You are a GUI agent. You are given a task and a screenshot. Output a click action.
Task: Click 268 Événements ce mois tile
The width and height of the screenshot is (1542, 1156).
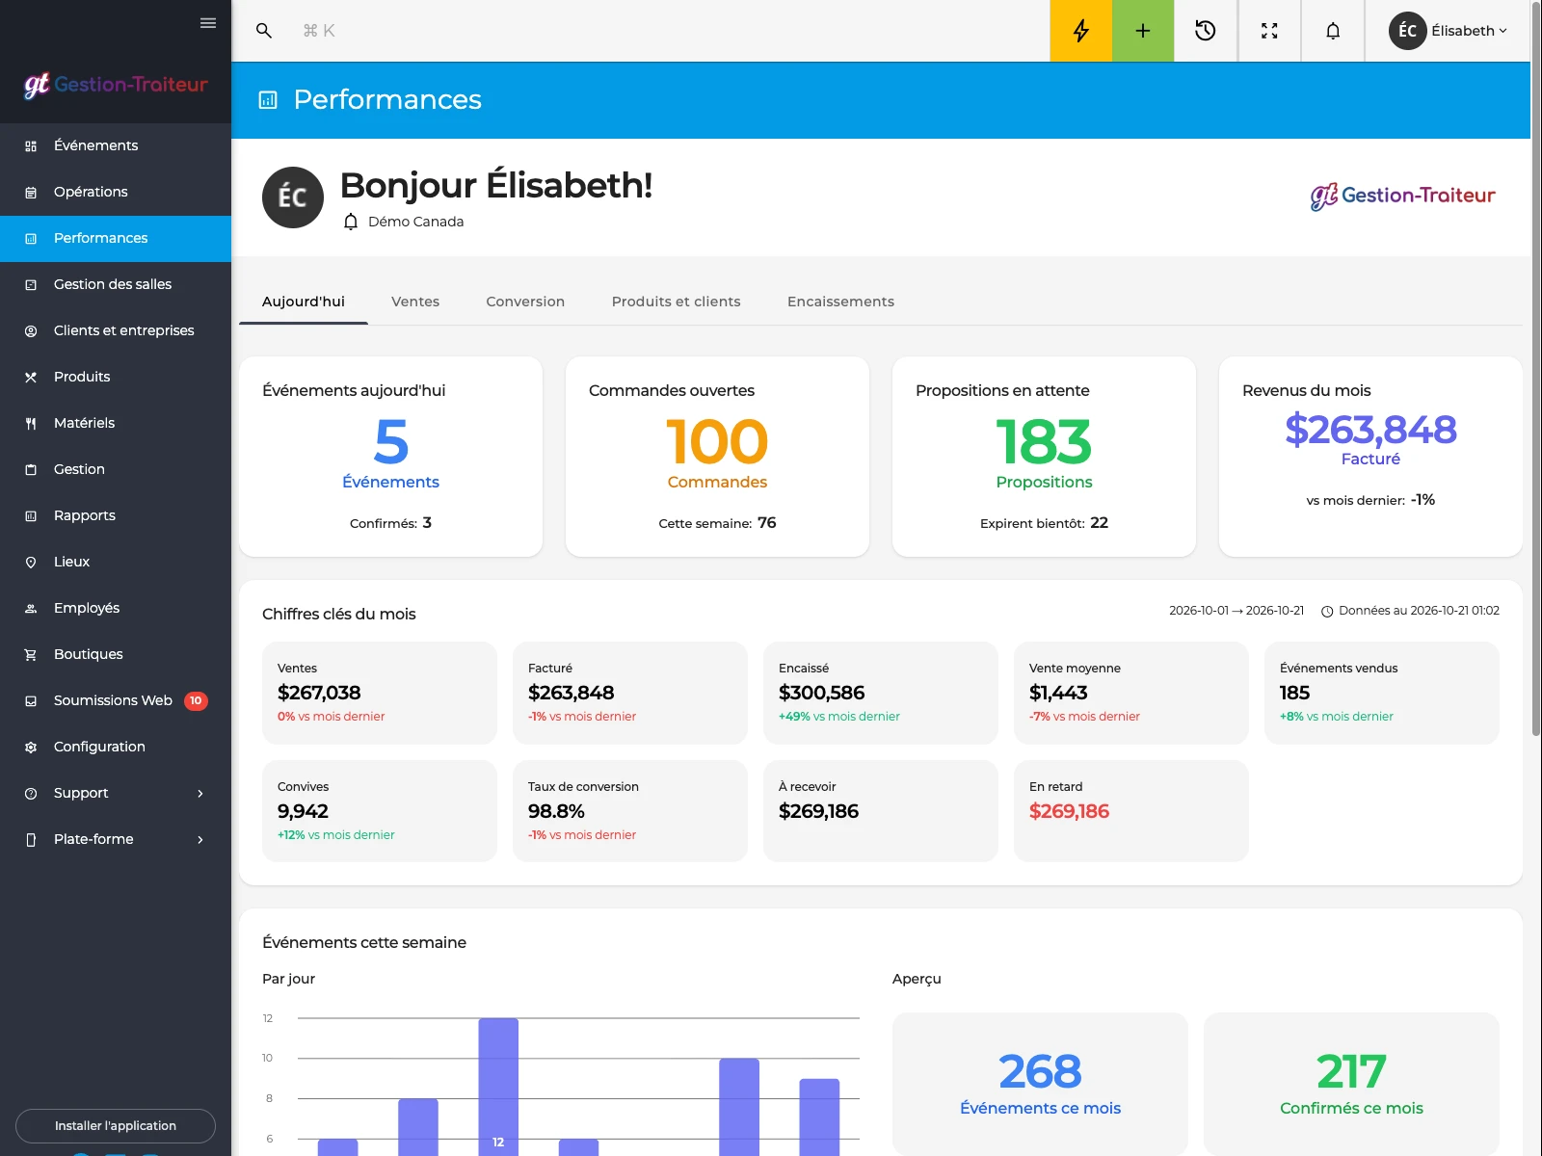coord(1040,1084)
